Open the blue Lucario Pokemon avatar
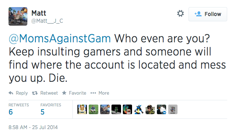 click(139, 109)
